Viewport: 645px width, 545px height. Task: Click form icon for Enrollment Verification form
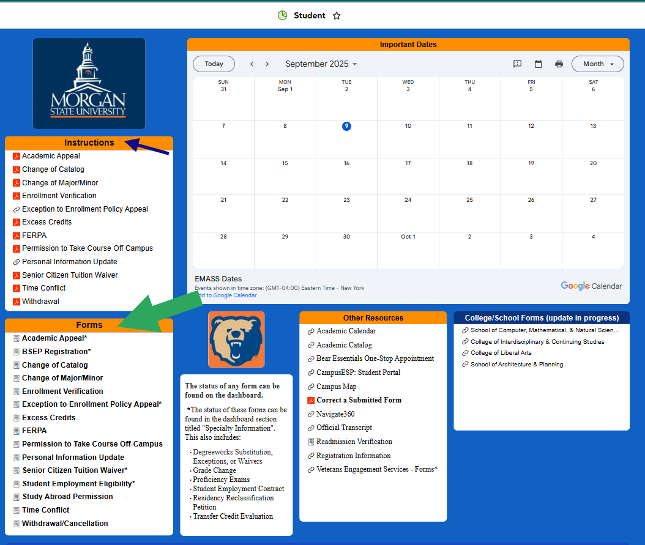point(17,391)
